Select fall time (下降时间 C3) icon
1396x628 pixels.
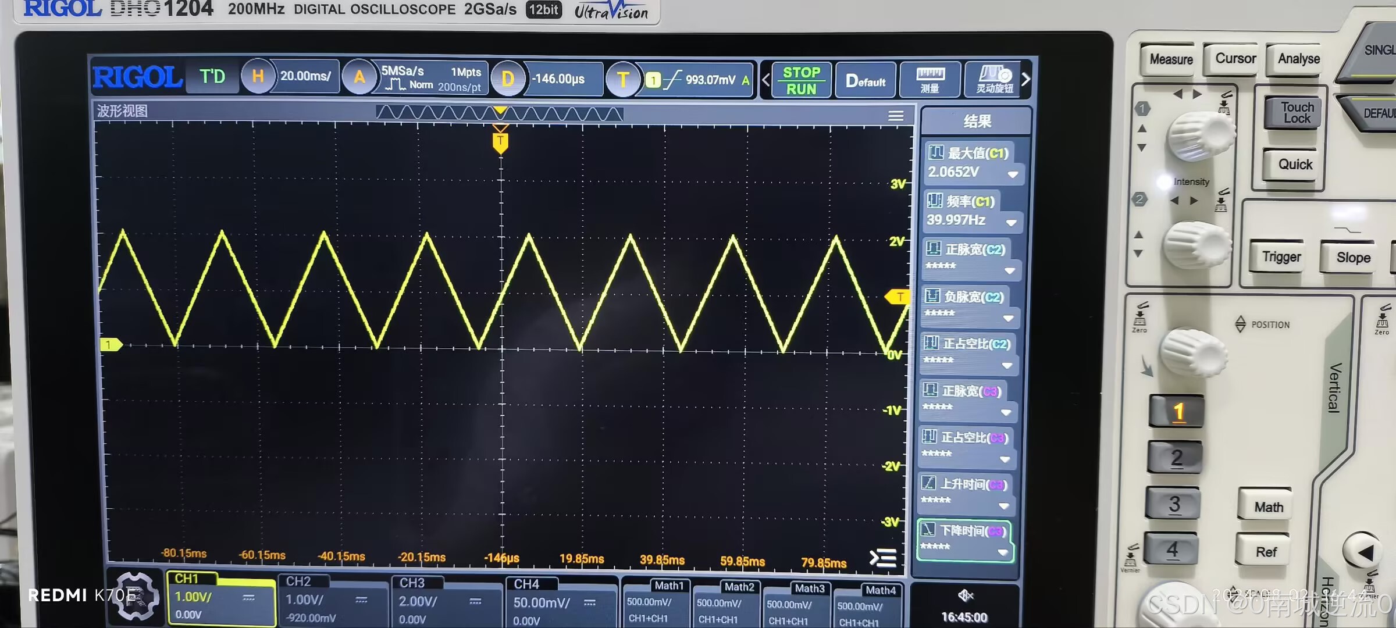pos(928,530)
